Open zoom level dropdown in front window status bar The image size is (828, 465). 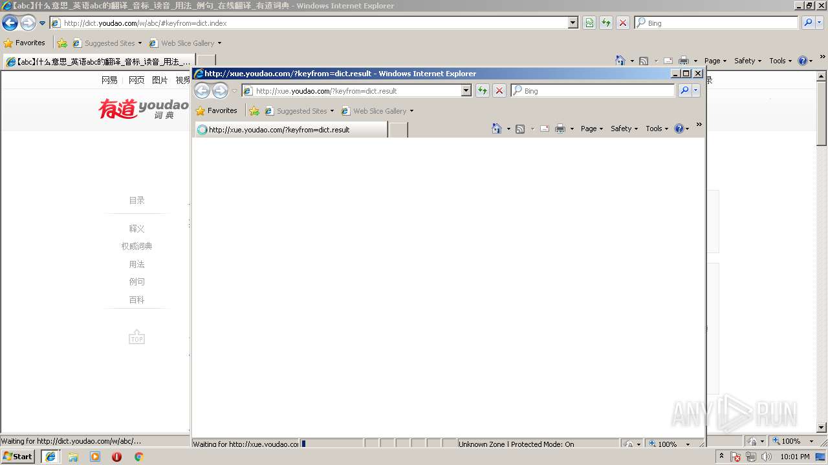point(688,444)
